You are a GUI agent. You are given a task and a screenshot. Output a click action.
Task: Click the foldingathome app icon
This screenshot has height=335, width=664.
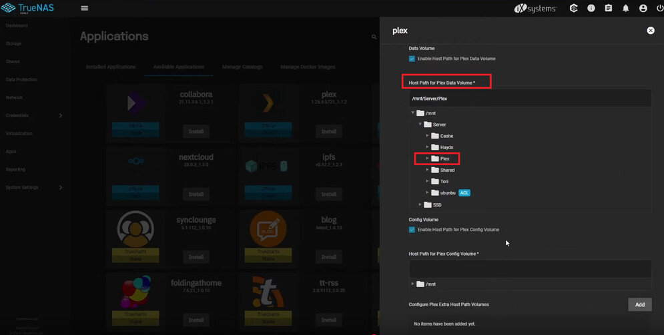135,291
